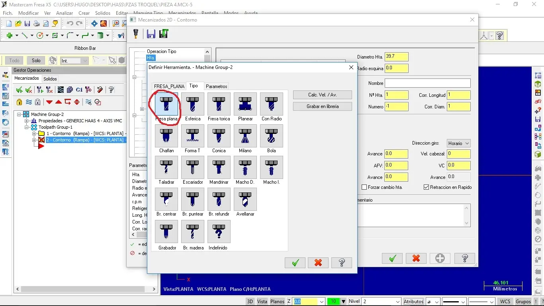Select the Esferica tool type

click(x=193, y=104)
